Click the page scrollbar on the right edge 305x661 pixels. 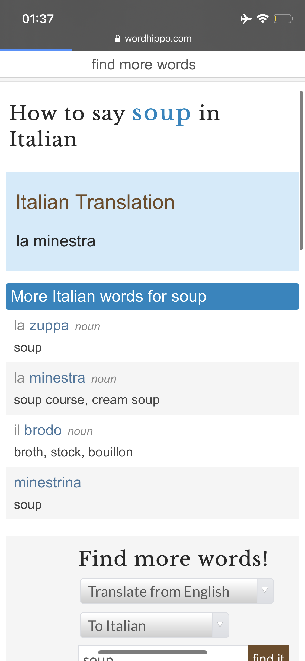(301, 170)
